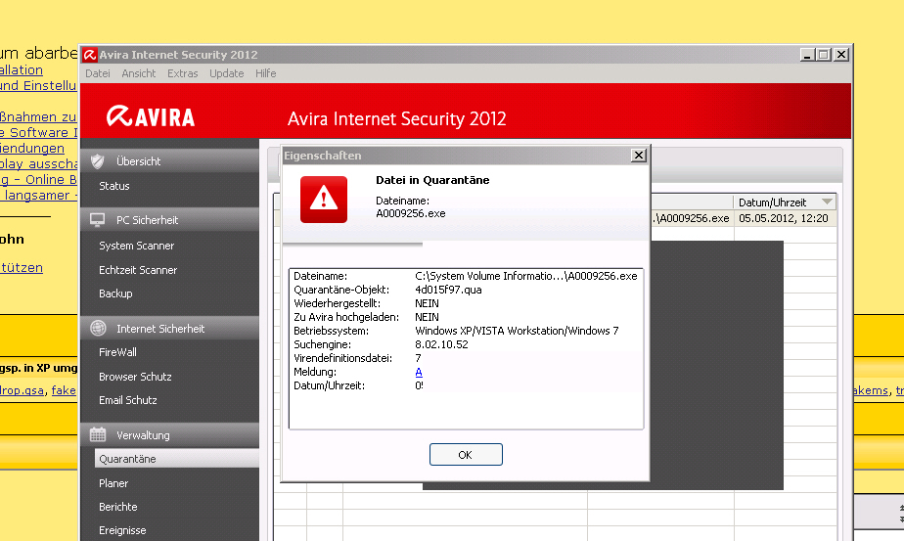Click the calendar icon beside Verwaltung
904x541 pixels.
point(98,435)
